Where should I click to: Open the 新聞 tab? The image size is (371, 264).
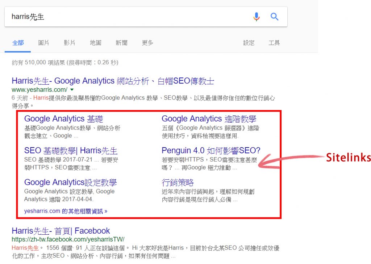(x=121, y=43)
